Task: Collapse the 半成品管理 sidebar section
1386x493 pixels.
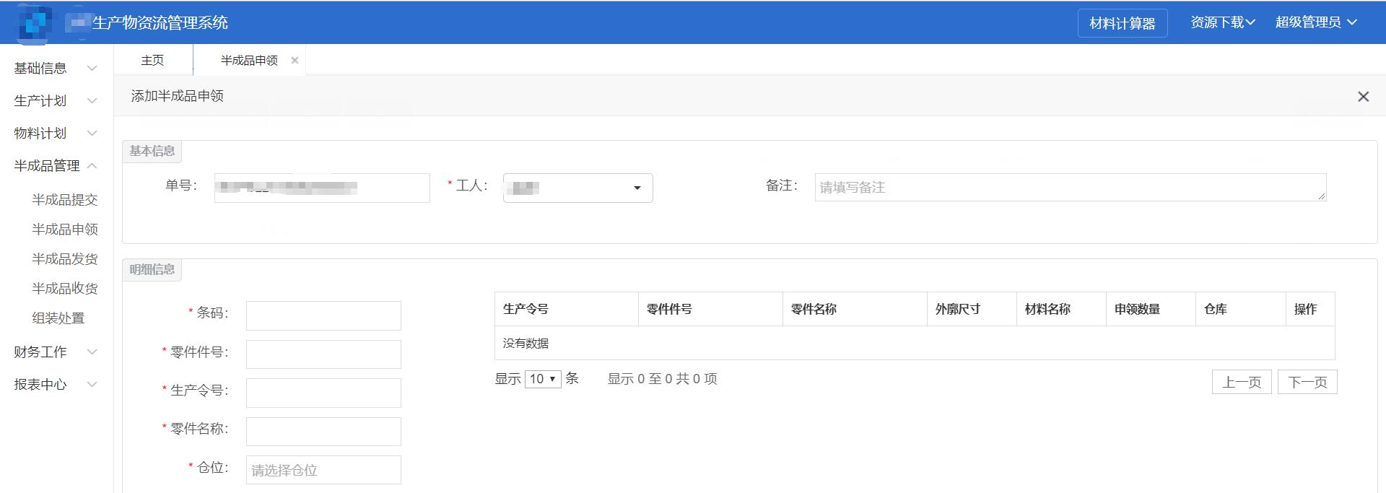Action: [55, 165]
